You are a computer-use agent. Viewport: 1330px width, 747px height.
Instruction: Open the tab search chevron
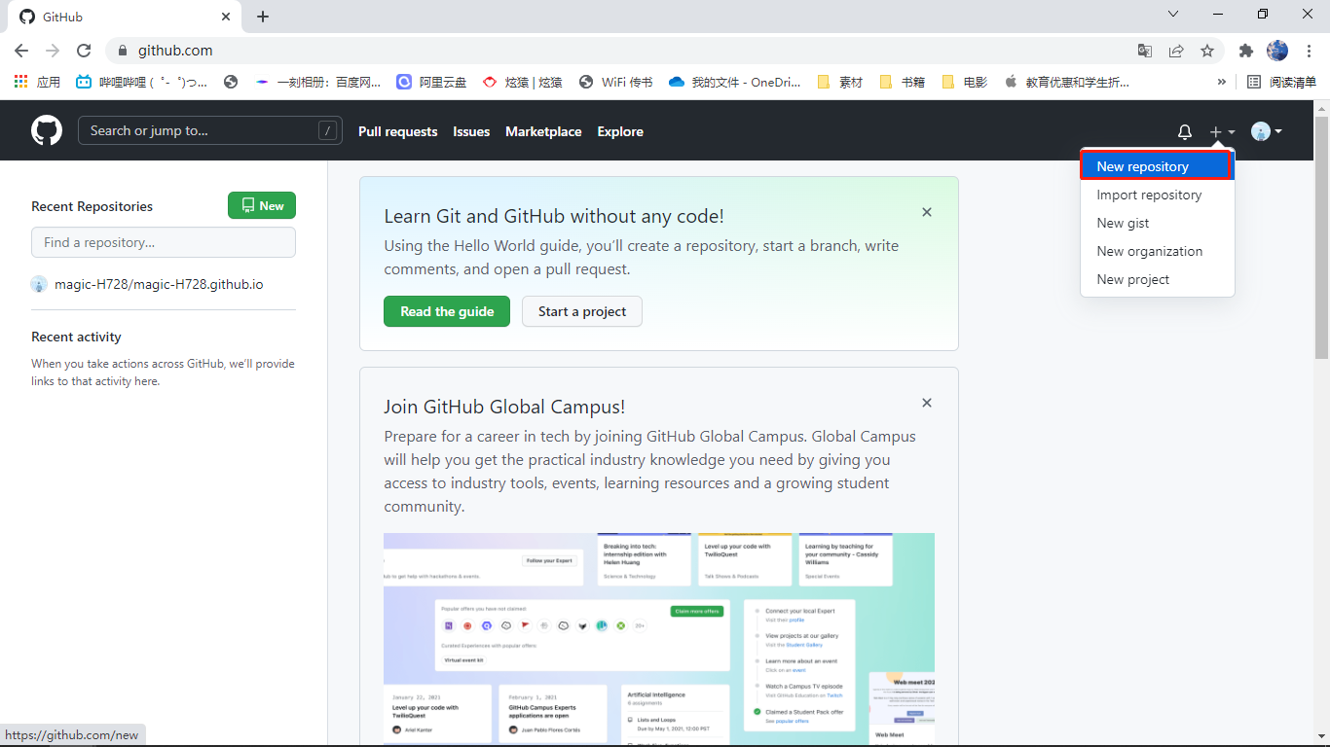point(1173,15)
